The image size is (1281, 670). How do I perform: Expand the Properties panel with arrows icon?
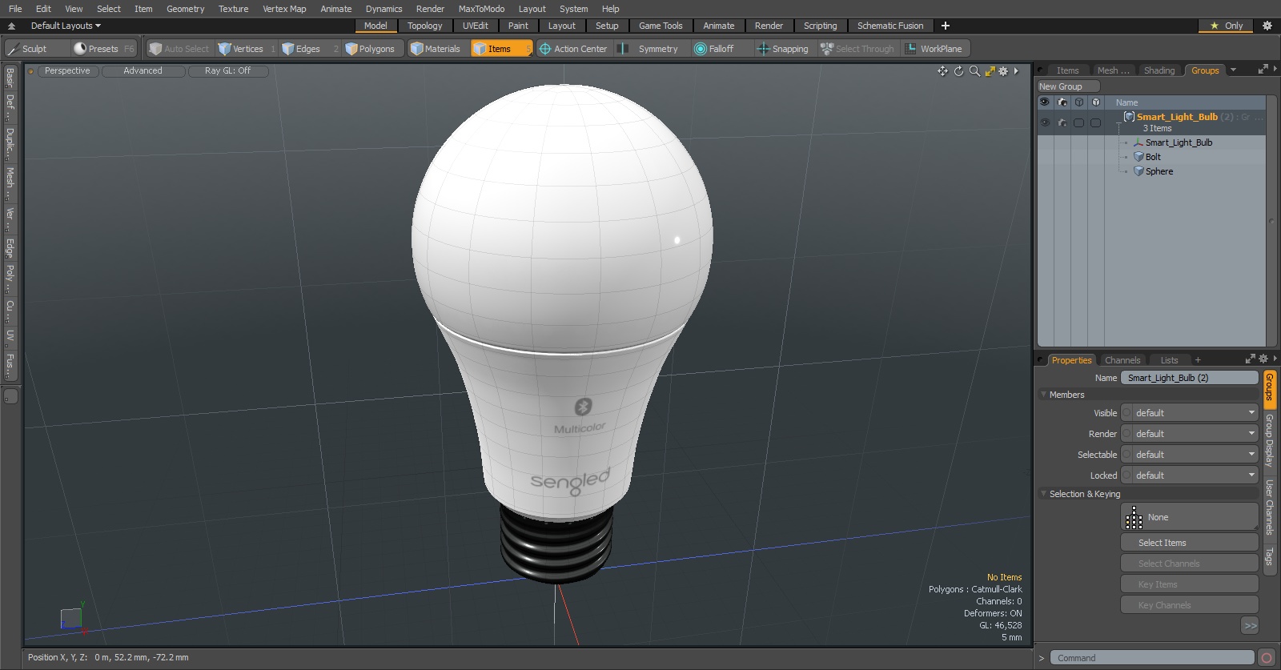(1251, 359)
